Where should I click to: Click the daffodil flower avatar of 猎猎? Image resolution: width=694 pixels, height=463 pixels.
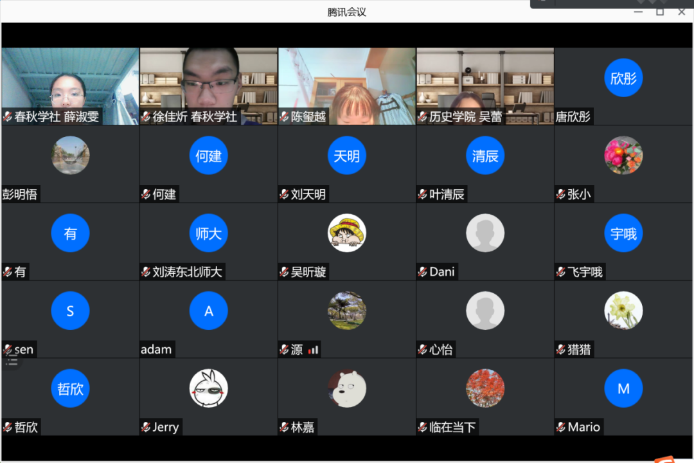623,311
